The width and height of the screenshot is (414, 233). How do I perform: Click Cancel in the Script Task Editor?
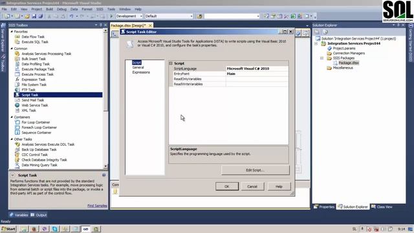252,186
